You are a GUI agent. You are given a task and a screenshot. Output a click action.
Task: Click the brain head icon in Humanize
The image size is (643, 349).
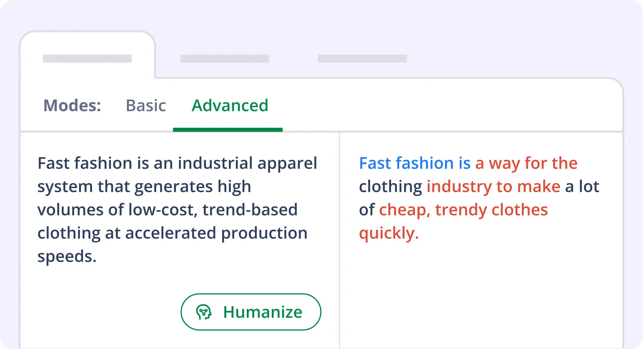coord(204,312)
